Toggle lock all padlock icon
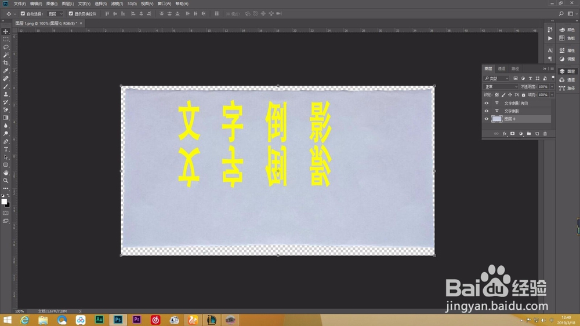Image resolution: width=580 pixels, height=326 pixels. (x=523, y=95)
